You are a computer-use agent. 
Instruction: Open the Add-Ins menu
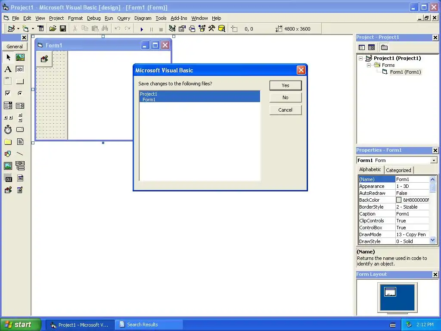pos(179,18)
